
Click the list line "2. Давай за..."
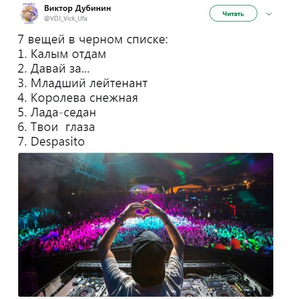click(54, 69)
